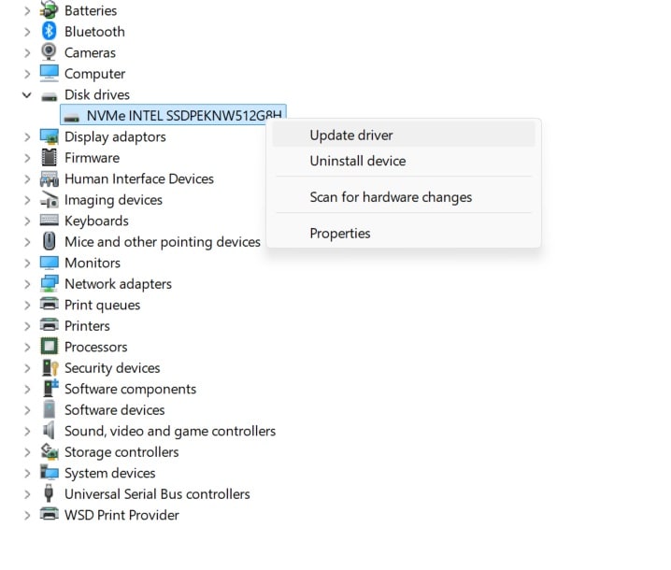Screen dimensions: 671x570
Task: Expand the Bluetooth category chevron
Action: coord(27,32)
